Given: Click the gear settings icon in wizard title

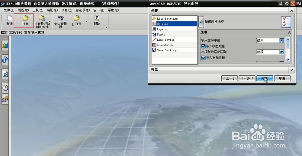Looking at the screenshot, I should coord(287,3).
